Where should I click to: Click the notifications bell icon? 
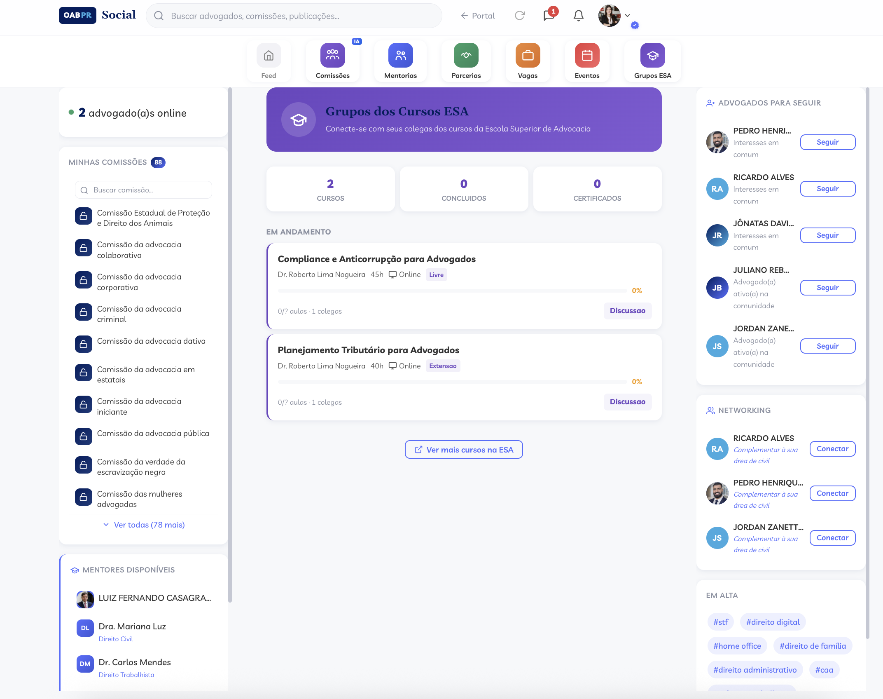pyautogui.click(x=579, y=16)
